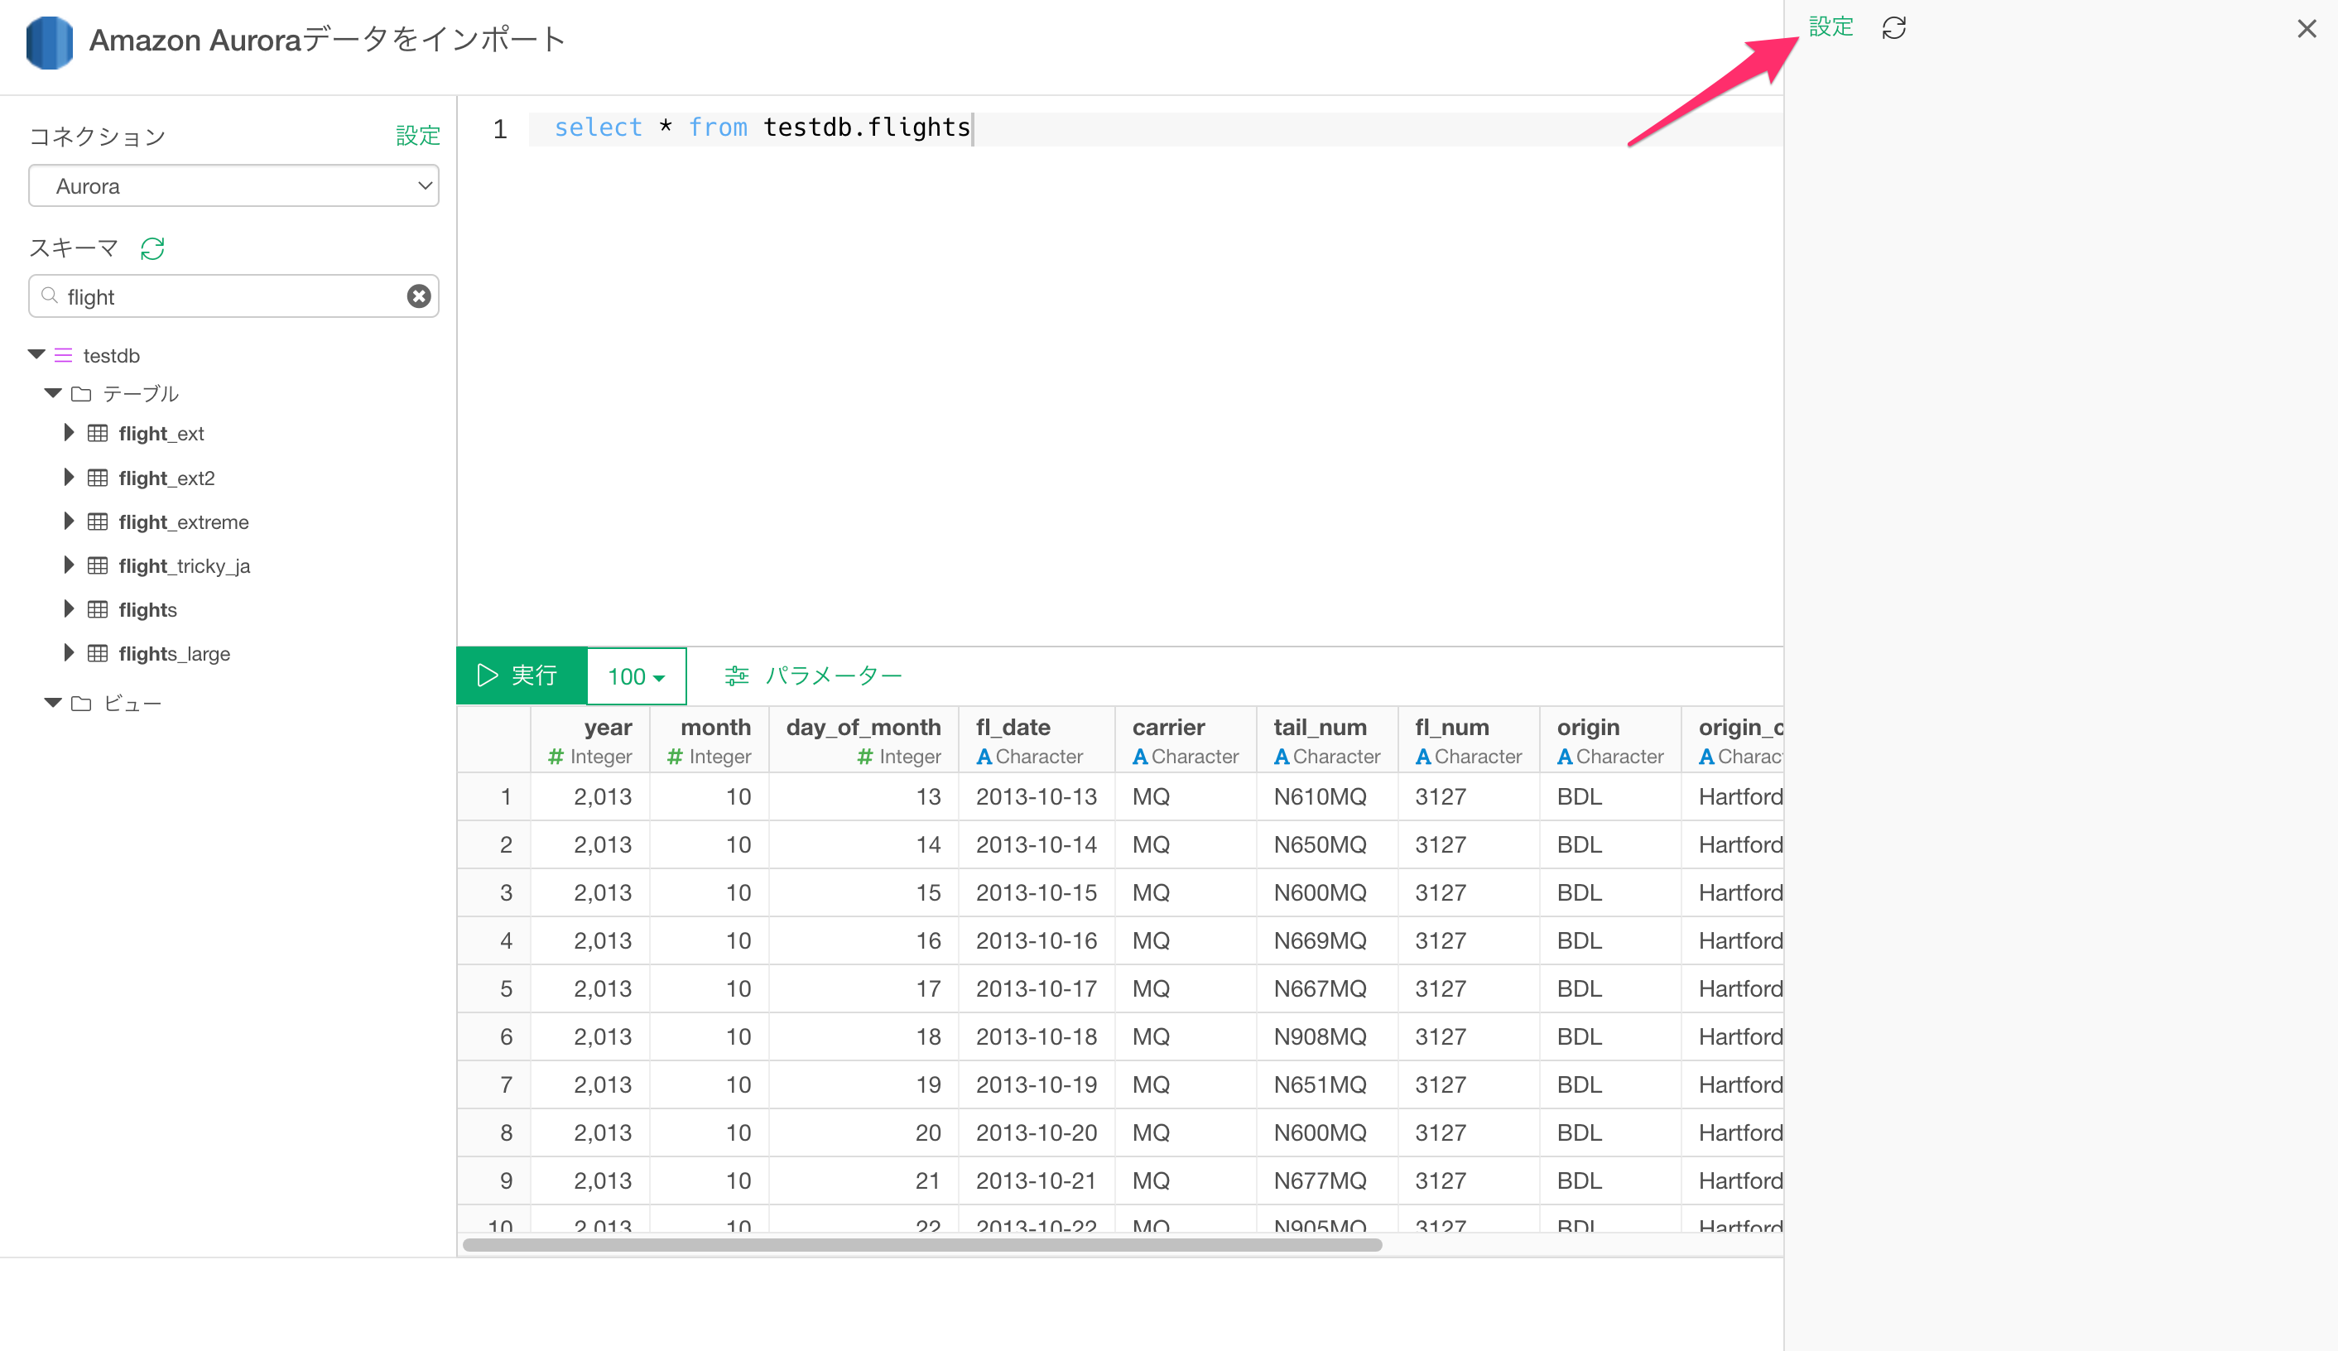Expand the flight_tricky_ja table
Image resolution: width=2338 pixels, height=1351 pixels.
69,564
